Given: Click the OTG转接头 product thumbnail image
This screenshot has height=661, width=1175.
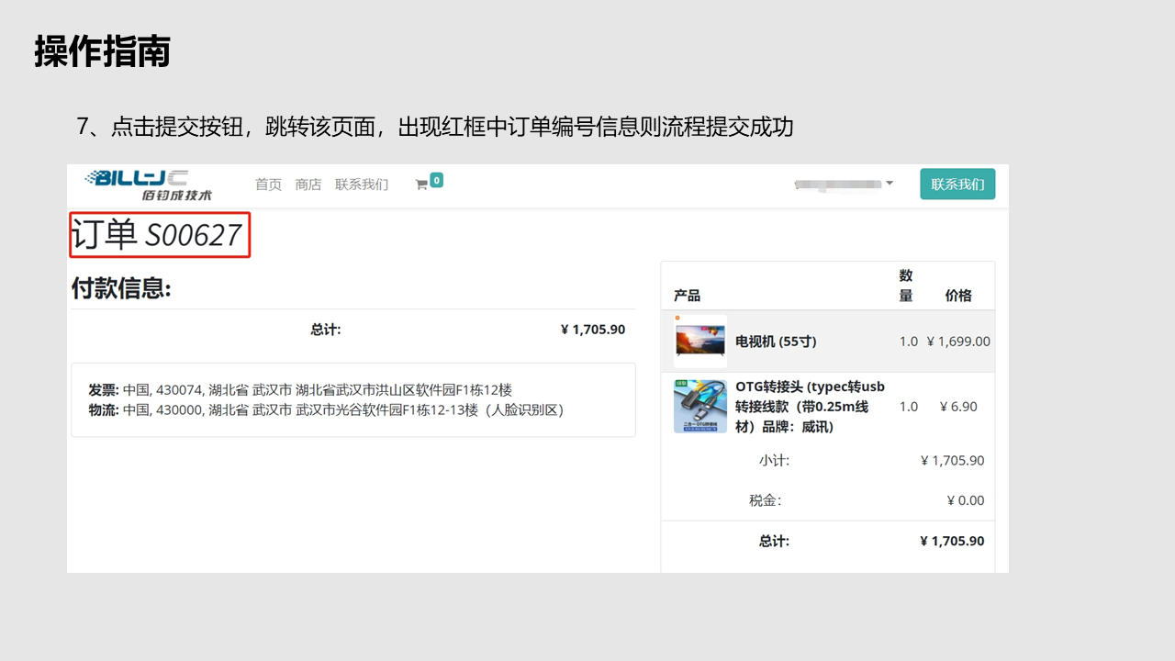Looking at the screenshot, I should coord(700,407).
